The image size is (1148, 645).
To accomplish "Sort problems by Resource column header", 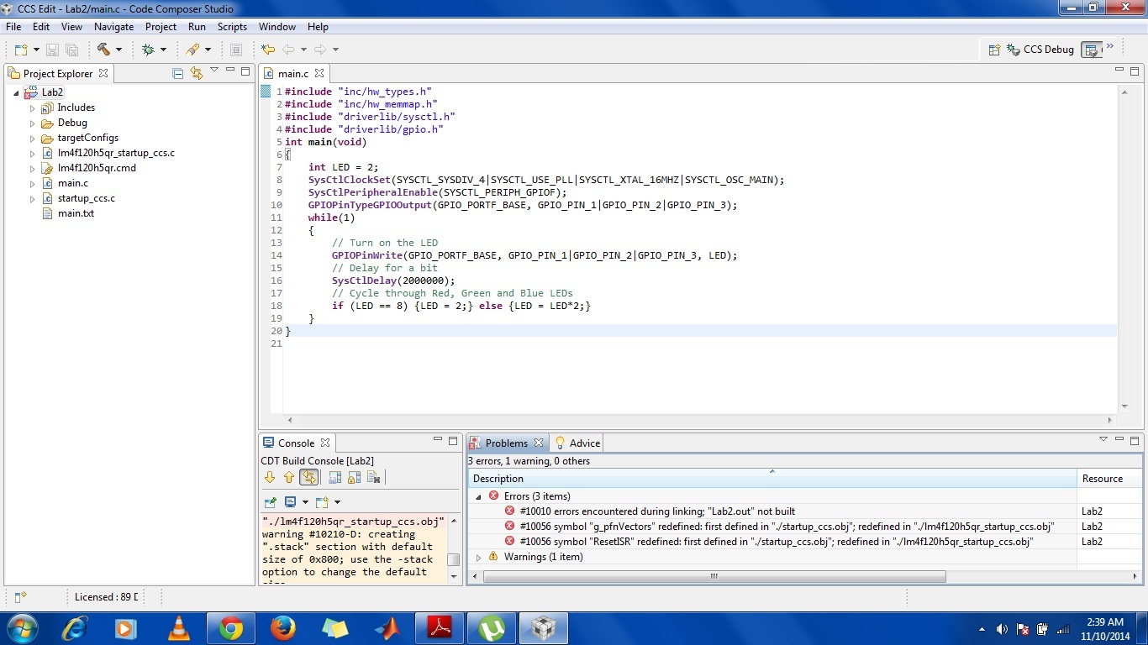I will (1109, 479).
